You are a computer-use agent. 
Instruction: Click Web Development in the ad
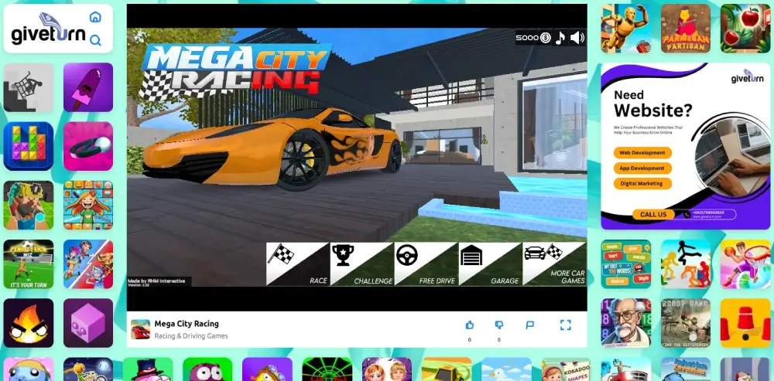[642, 153]
